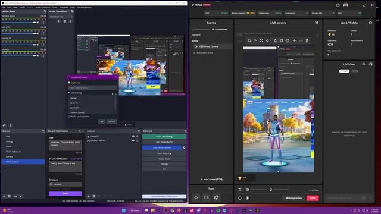Screen dimensions: 381x214
Task: Click Add scene button in TikTok Scenes
Action: (211, 180)
